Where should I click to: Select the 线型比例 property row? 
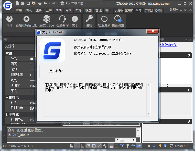click(20, 75)
